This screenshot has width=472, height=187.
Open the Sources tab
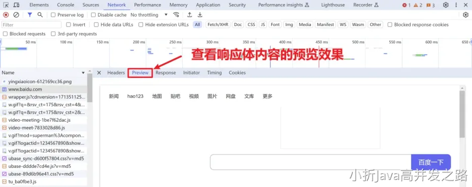(91, 5)
